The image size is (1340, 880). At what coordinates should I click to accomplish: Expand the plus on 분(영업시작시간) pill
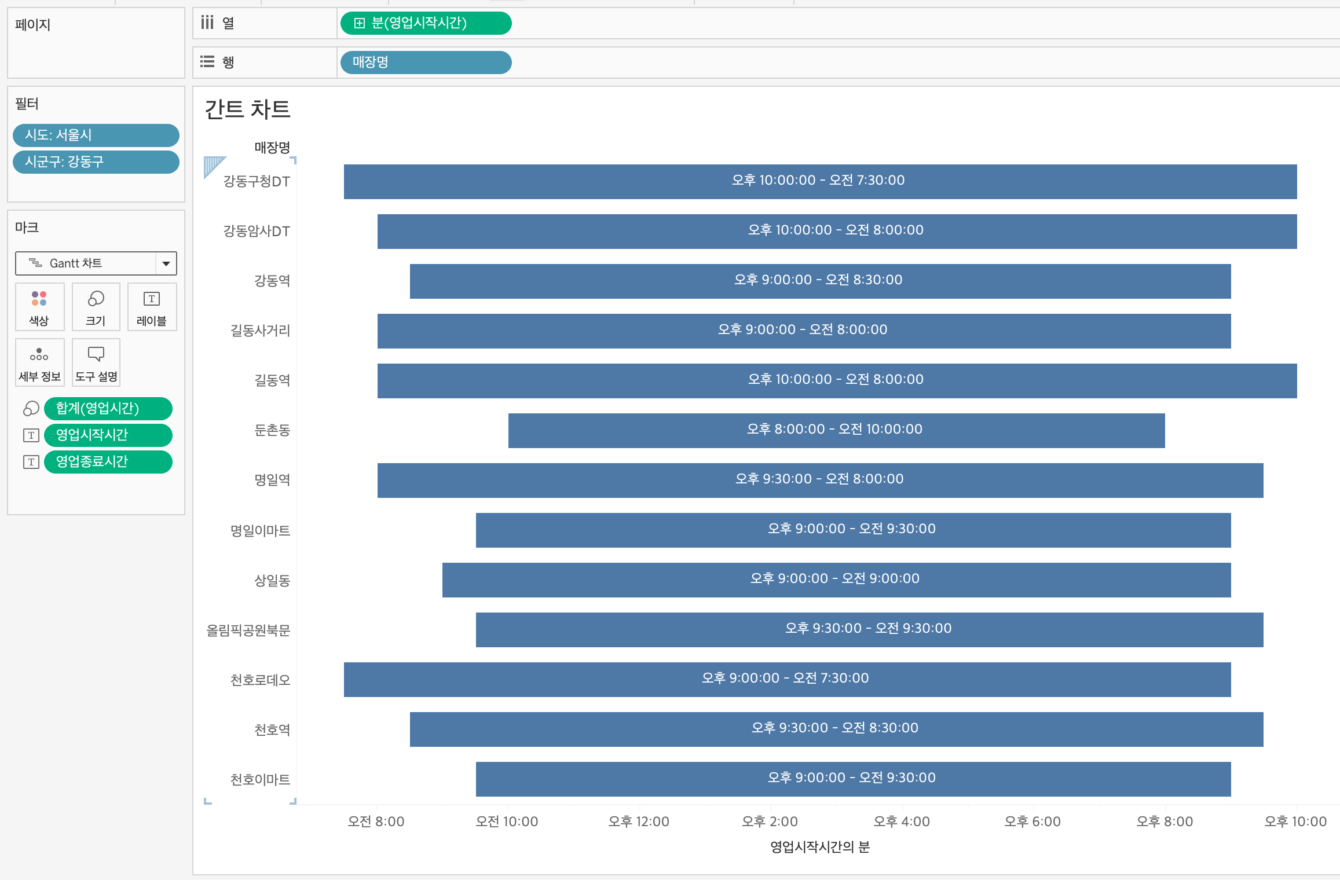360,23
